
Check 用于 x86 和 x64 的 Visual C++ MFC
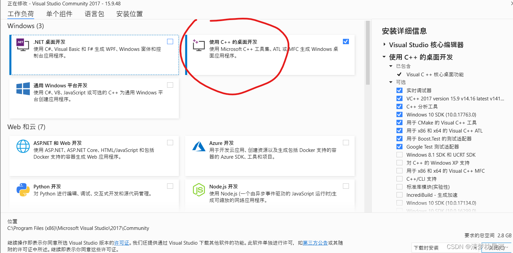tap(399, 171)
